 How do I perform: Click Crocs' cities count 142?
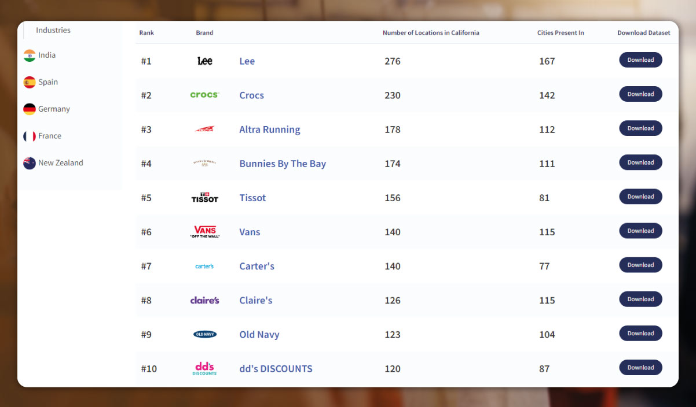pyautogui.click(x=547, y=95)
